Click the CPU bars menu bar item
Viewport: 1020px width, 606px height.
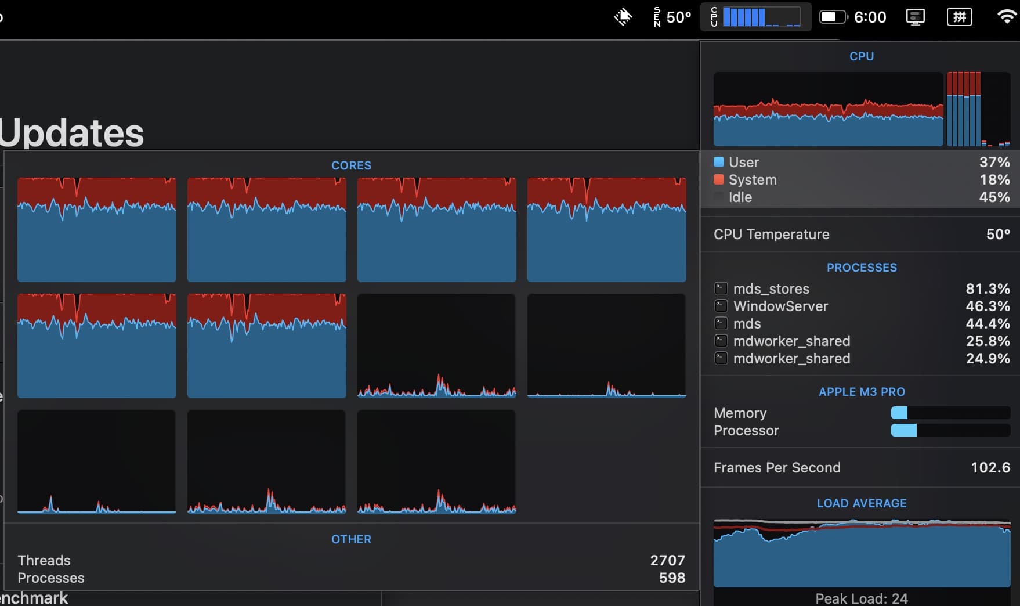(755, 17)
